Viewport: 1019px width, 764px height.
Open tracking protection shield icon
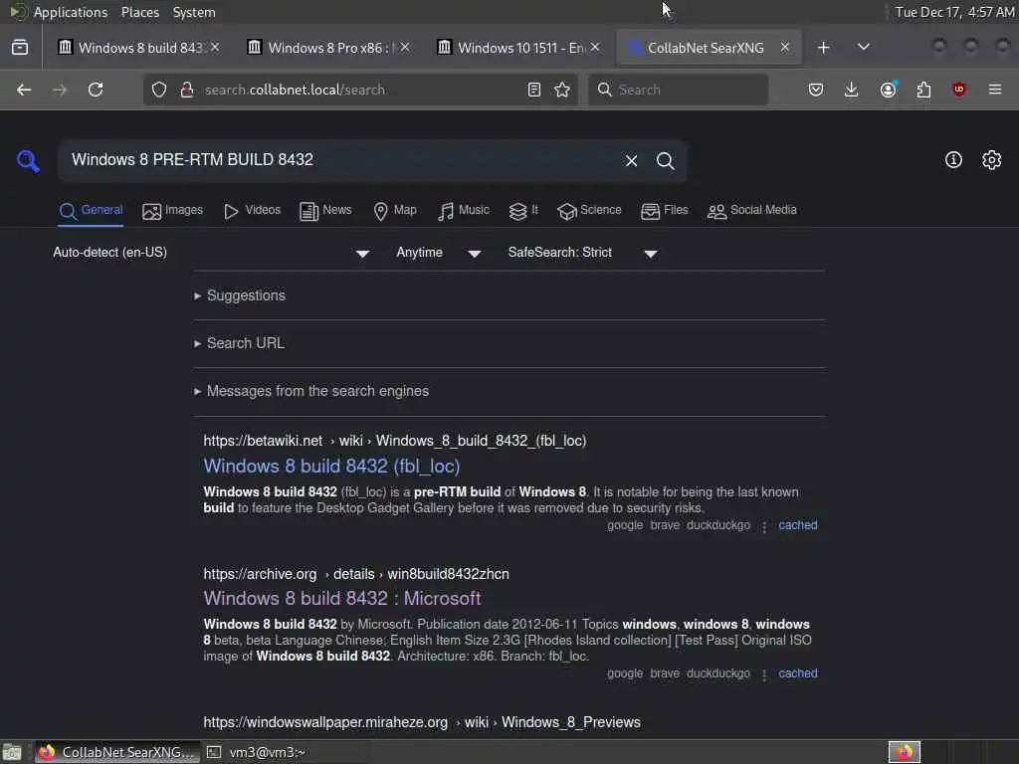point(159,90)
